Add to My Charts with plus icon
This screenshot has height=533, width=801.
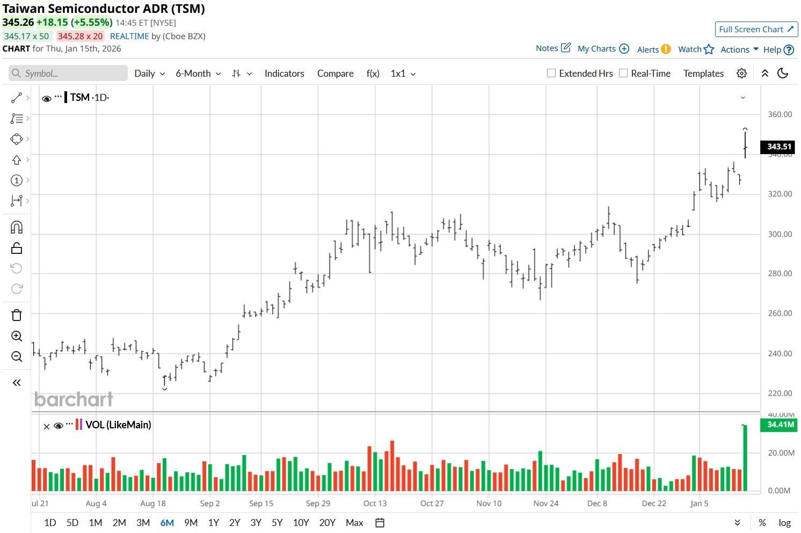pyautogui.click(x=624, y=48)
